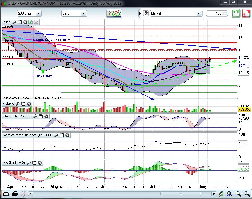
Task: Close the Volume panel
Action: tap(29, 104)
